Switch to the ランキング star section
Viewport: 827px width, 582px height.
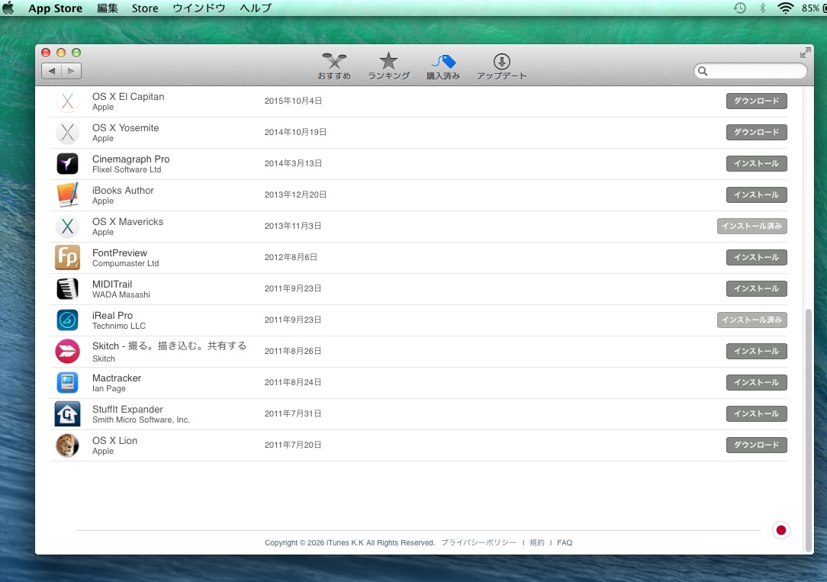coord(388,66)
